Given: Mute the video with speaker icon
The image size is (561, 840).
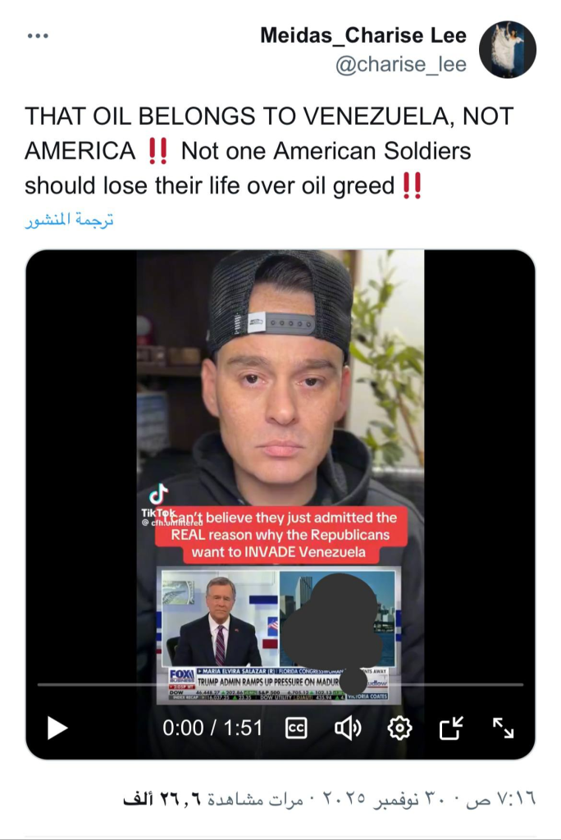Looking at the screenshot, I should click(348, 728).
